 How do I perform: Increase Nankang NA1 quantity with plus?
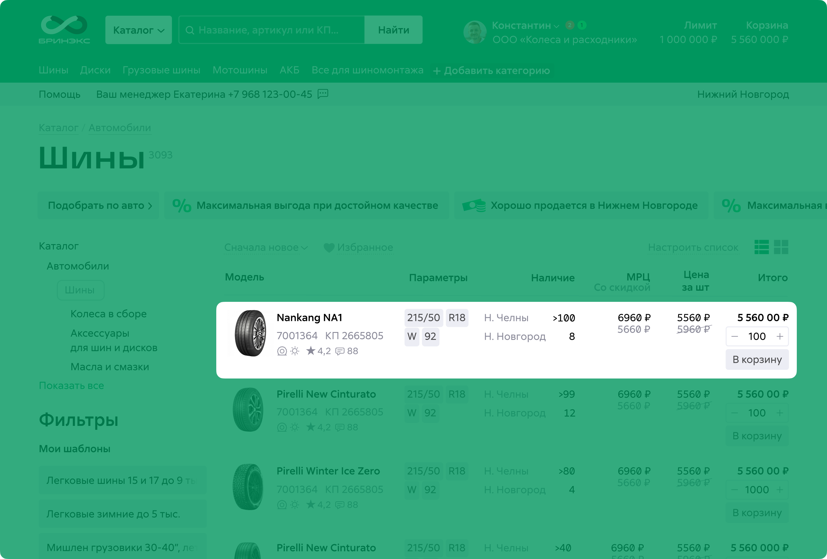pyautogui.click(x=780, y=336)
